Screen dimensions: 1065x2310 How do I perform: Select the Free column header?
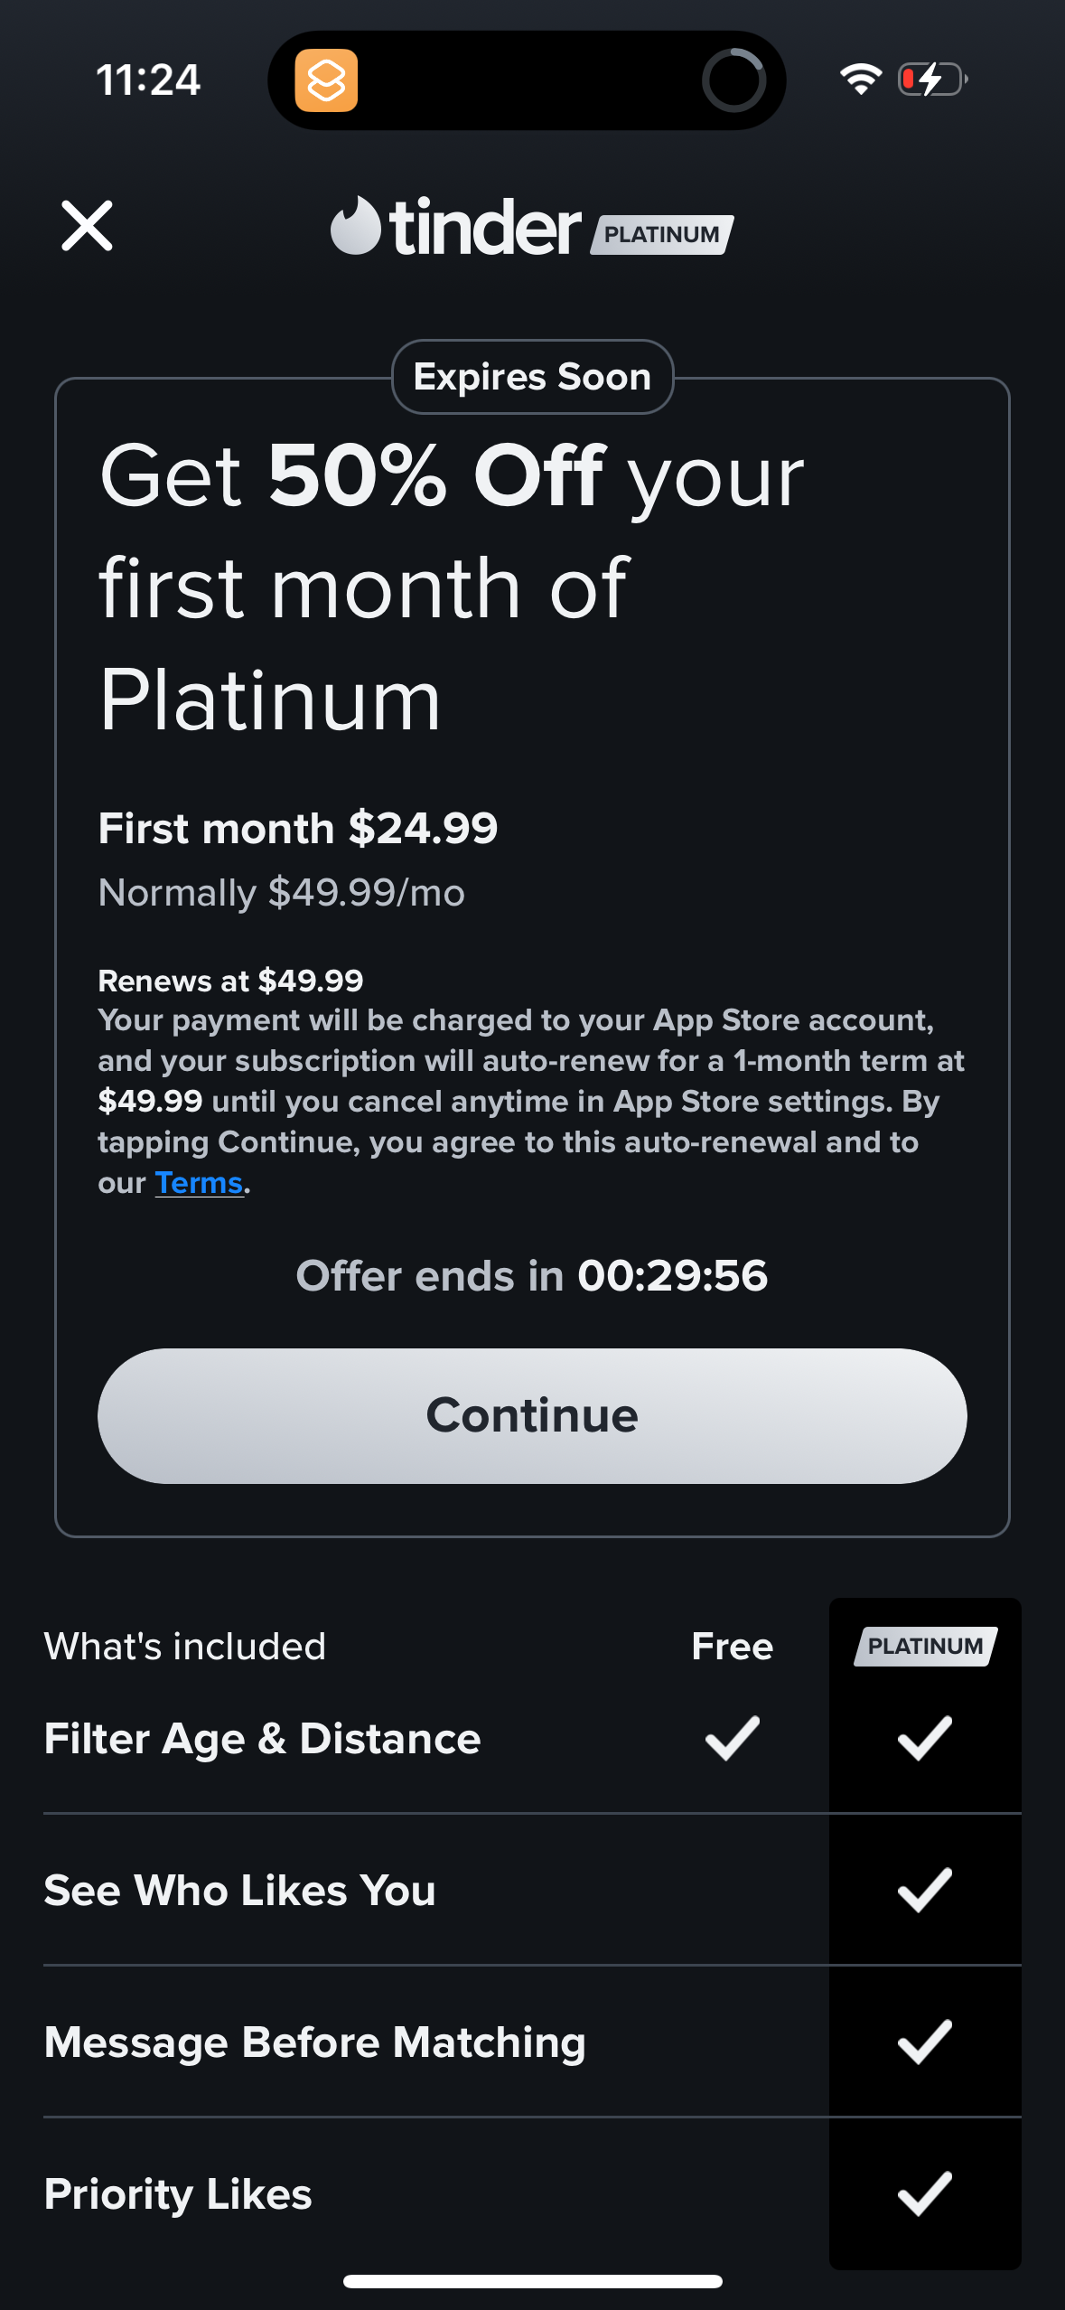coord(732,1647)
